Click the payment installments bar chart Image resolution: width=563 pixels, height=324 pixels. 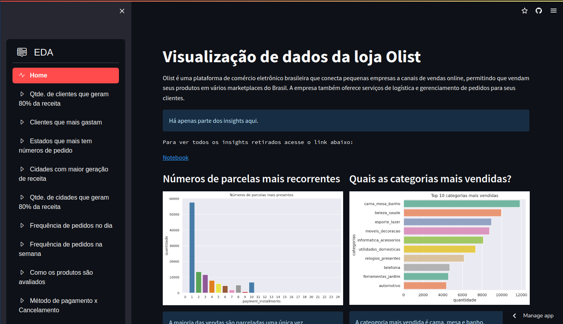pyautogui.click(x=252, y=248)
